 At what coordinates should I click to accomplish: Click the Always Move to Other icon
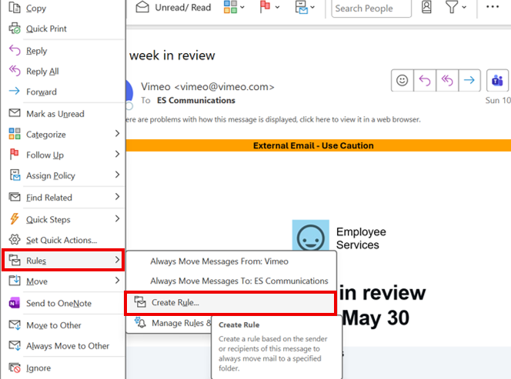pos(15,345)
